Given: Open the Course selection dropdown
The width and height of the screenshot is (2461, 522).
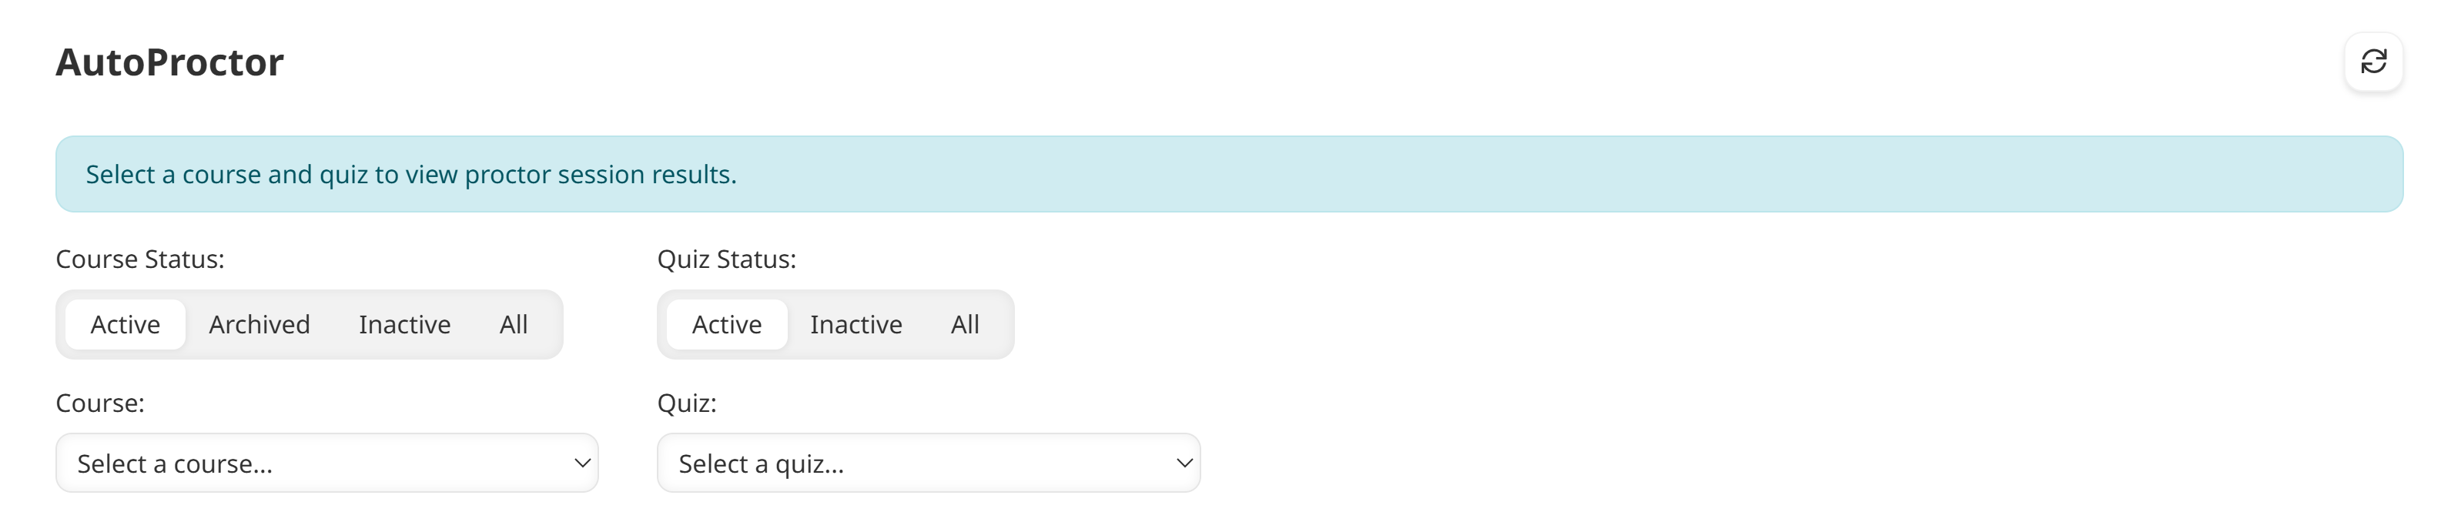Looking at the screenshot, I should pos(326,463).
